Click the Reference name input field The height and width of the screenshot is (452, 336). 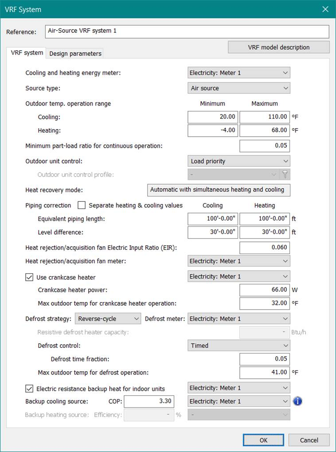pos(187,31)
